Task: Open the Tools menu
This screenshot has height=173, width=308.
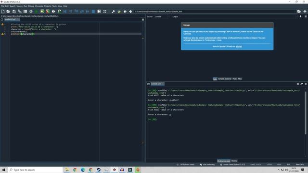Action: (x=54, y=6)
